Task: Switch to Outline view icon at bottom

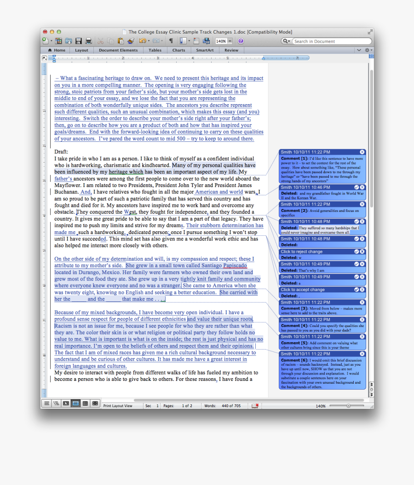Action: pyautogui.click(x=56, y=403)
